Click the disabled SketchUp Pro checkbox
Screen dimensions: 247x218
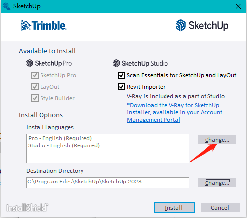coord(35,75)
